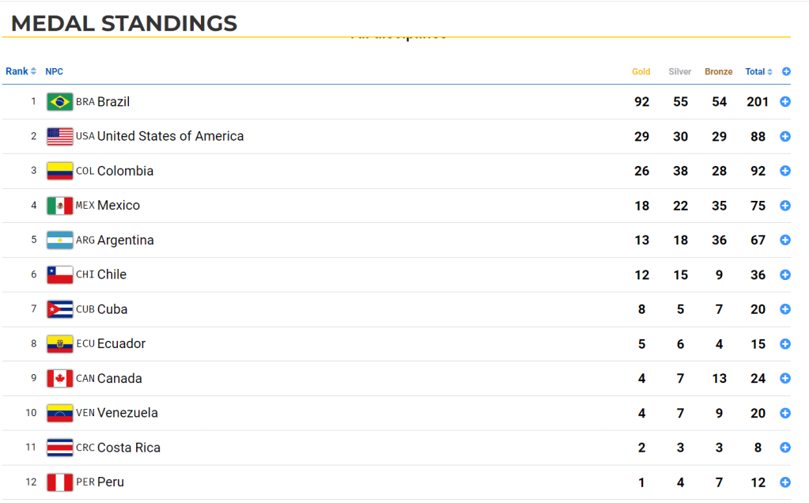Image resolution: width=809 pixels, height=503 pixels.
Task: Open Venezuela country link
Action: [127, 413]
